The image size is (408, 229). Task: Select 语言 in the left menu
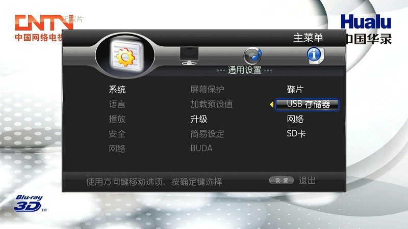(117, 104)
